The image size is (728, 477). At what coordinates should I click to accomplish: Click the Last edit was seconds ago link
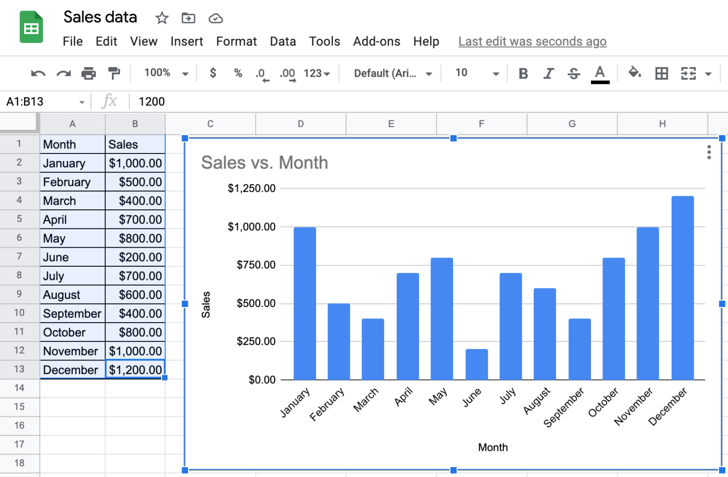(x=532, y=41)
